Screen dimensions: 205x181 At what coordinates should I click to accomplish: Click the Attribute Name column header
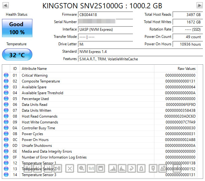point(87,69)
